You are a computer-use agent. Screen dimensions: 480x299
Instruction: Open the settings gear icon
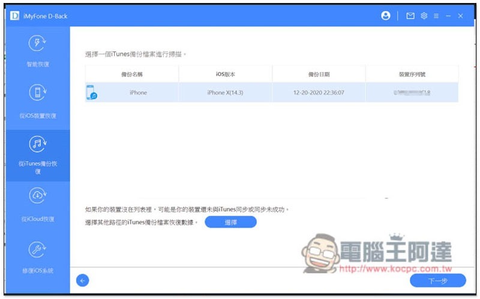424,16
